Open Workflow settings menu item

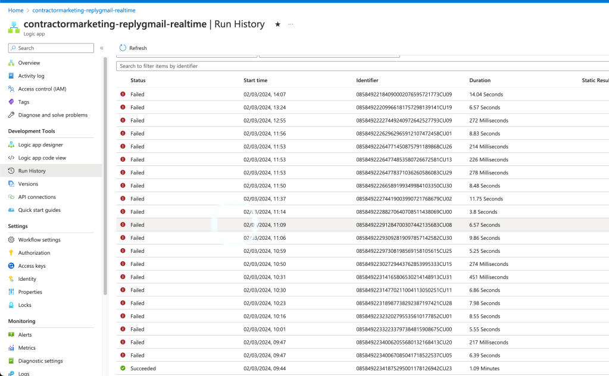tap(39, 240)
